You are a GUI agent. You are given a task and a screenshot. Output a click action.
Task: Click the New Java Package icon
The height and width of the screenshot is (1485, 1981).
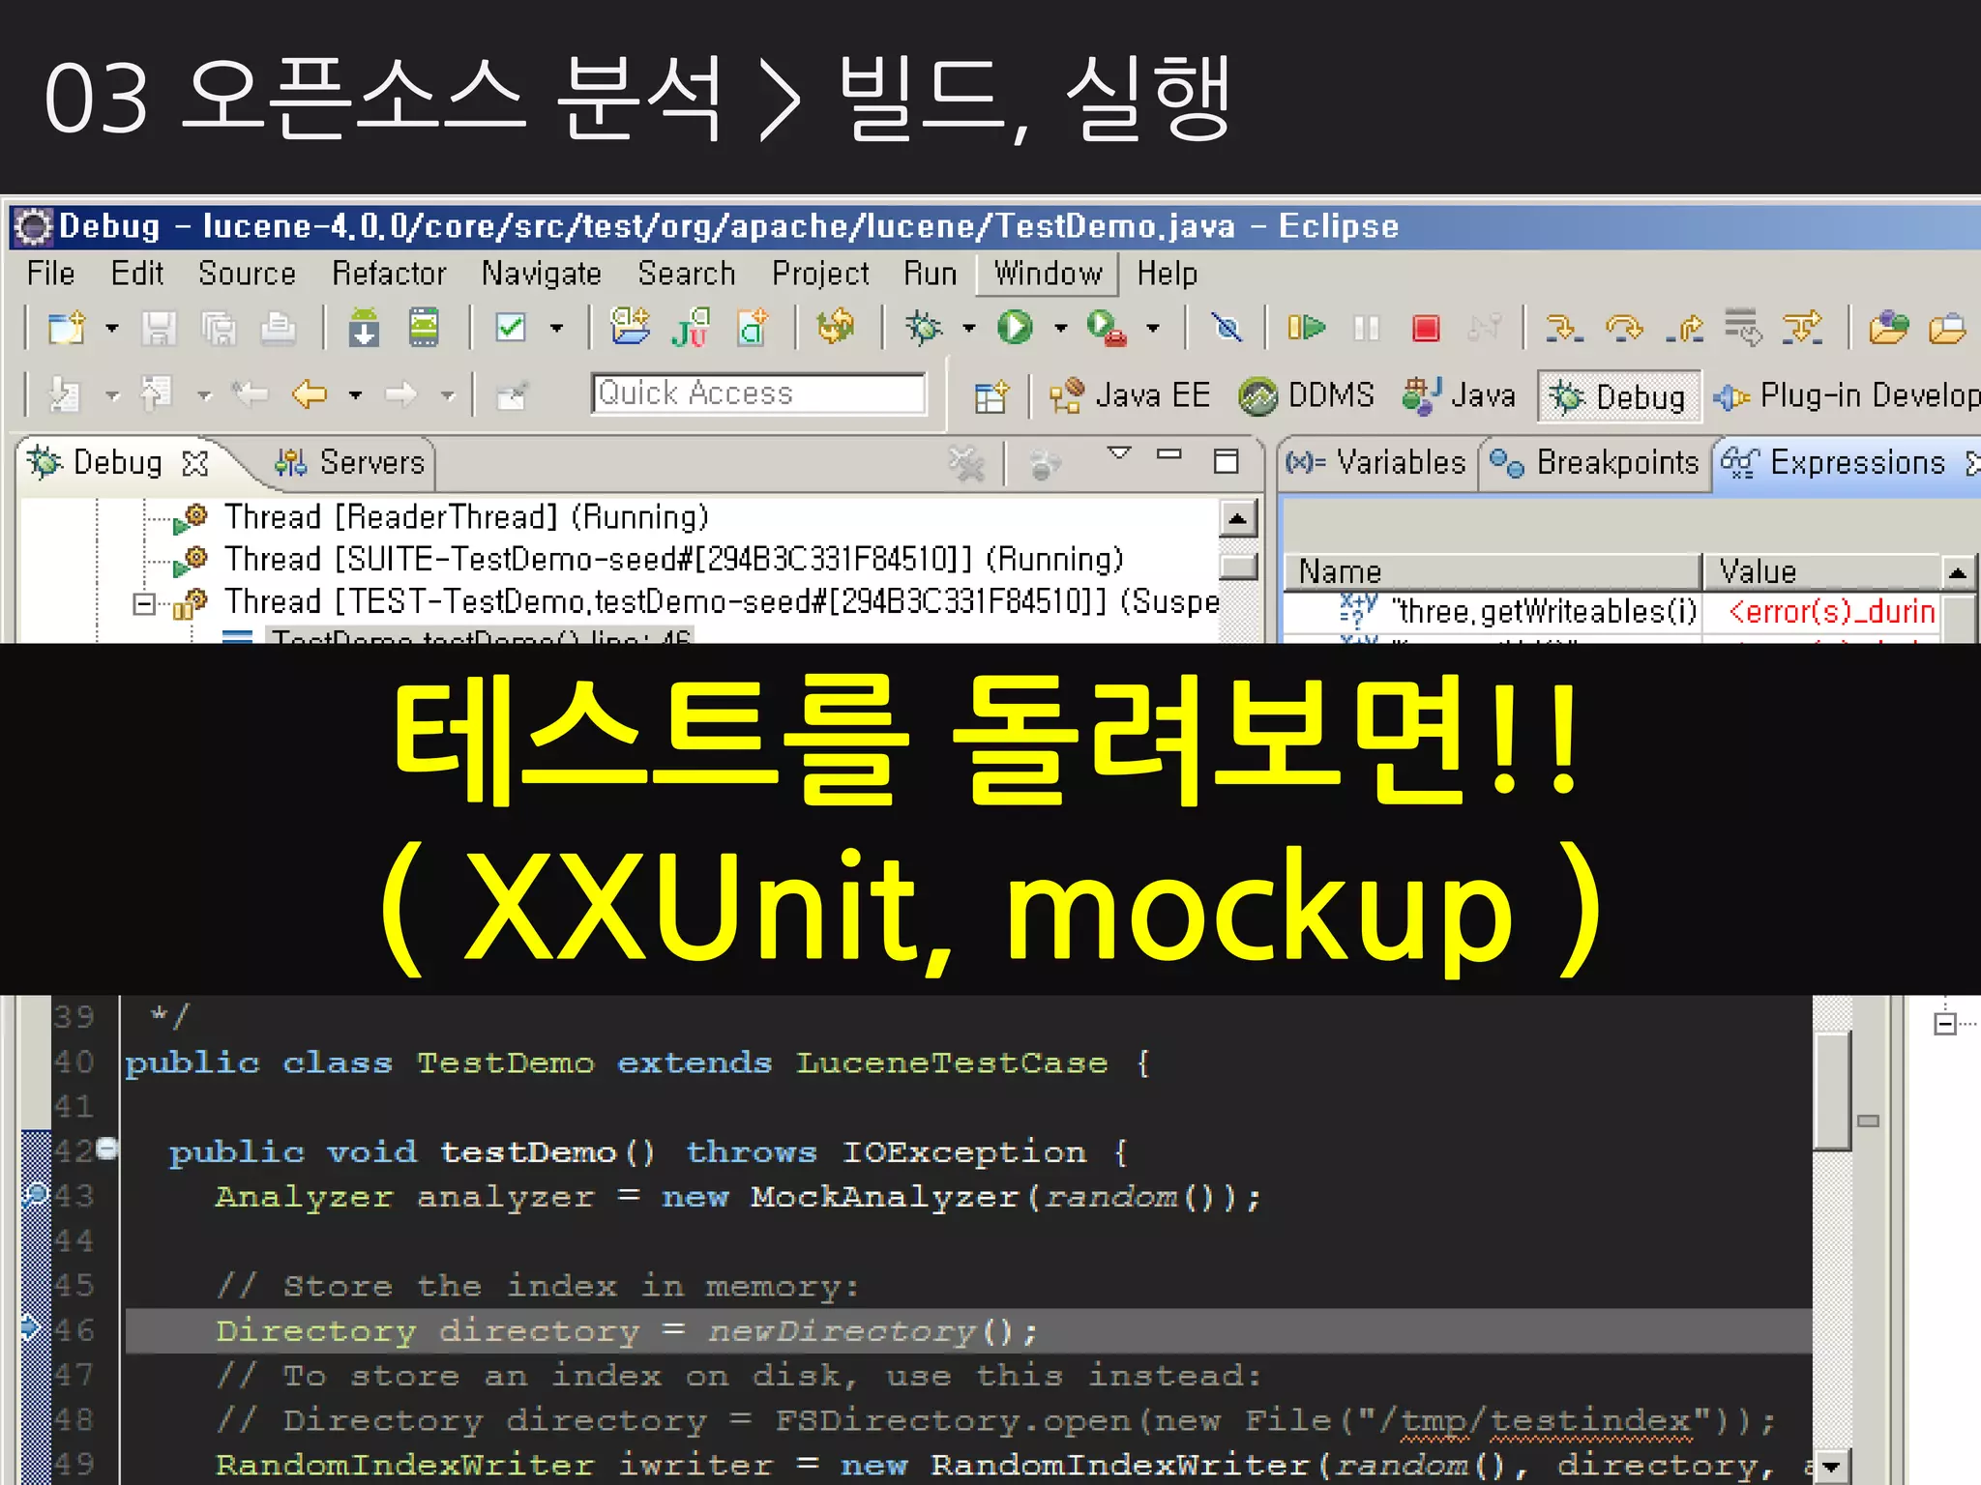click(631, 327)
